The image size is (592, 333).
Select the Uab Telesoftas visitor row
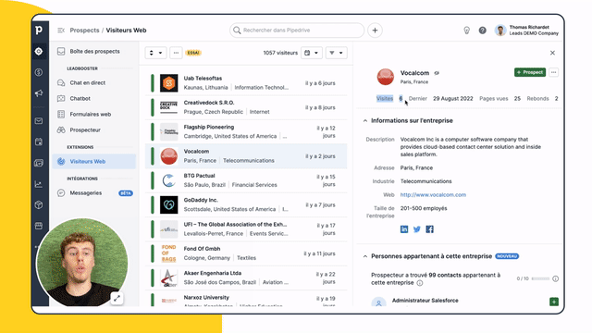coord(246,83)
